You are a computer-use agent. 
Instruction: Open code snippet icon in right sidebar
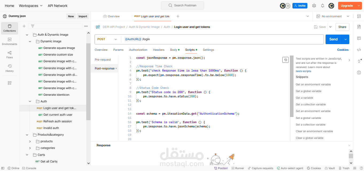(x=359, y=50)
